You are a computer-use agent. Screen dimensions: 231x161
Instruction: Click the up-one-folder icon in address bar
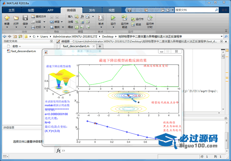tap(15, 36)
